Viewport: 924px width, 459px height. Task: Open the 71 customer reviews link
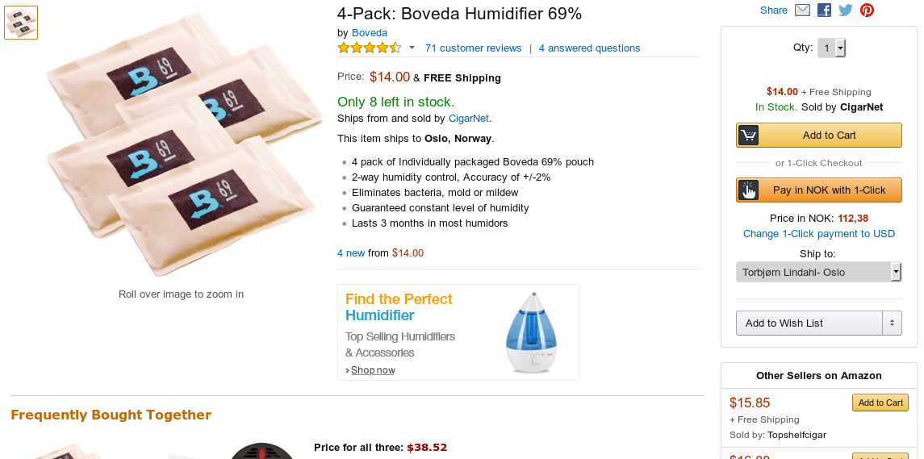click(x=473, y=48)
